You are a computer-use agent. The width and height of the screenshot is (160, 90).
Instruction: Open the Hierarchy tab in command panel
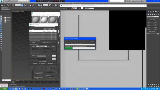click(x=151, y=12)
